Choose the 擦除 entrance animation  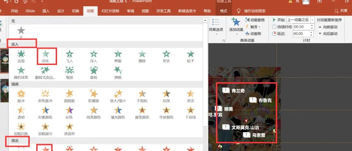pos(142,56)
